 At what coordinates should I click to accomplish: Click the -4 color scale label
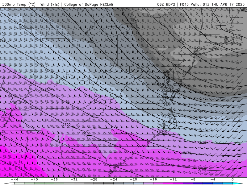(x=213, y=179)
